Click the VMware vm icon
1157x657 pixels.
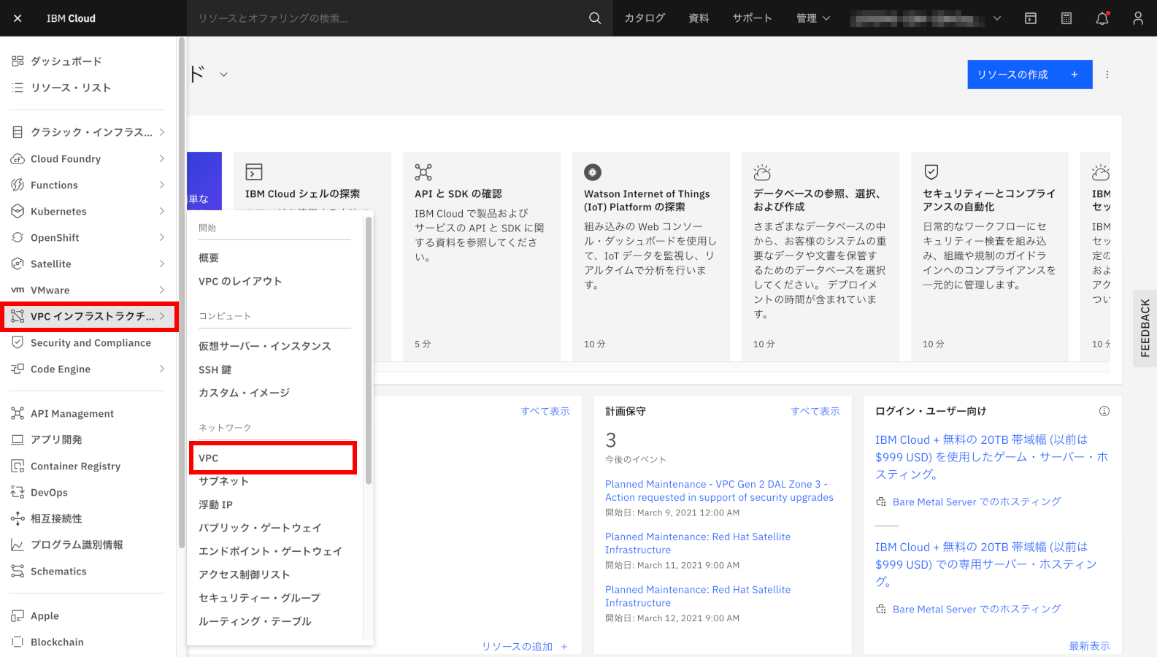click(x=18, y=290)
